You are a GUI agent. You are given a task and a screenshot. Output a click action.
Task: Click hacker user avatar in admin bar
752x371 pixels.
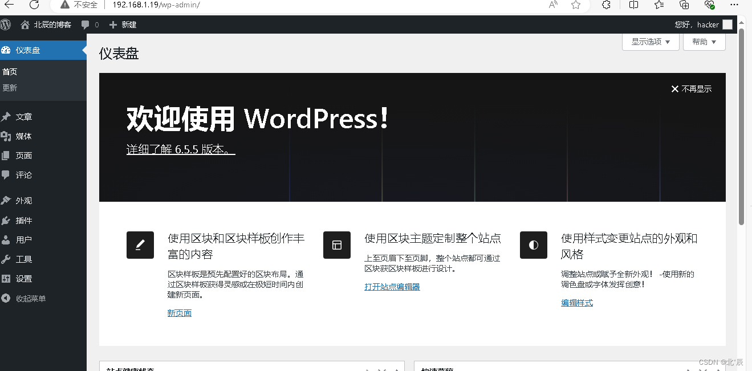pyautogui.click(x=727, y=25)
